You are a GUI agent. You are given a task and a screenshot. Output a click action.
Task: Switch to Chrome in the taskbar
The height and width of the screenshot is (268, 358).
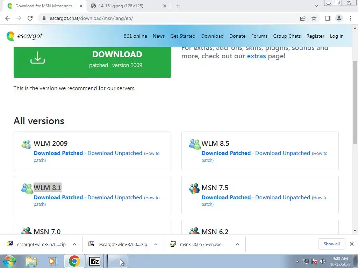pyautogui.click(x=74, y=261)
